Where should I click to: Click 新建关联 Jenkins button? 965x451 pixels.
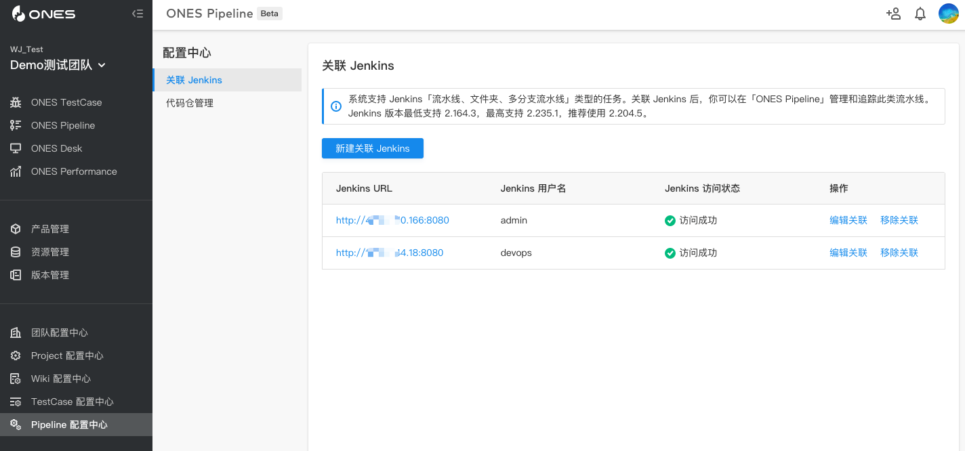(373, 148)
